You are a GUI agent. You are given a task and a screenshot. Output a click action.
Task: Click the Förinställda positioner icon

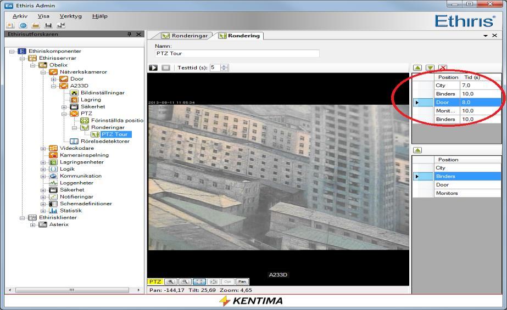pyautogui.click(x=85, y=121)
